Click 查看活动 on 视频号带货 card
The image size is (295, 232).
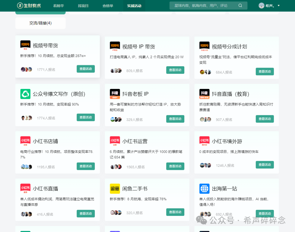[x=85, y=69]
